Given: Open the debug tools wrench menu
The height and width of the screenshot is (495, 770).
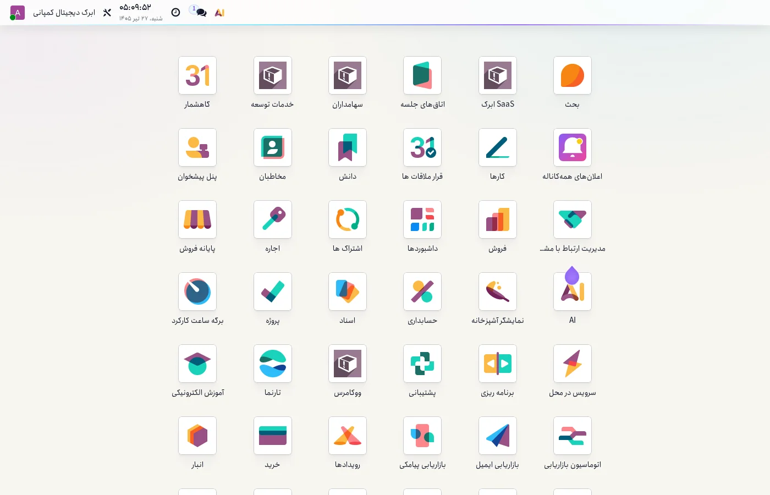Looking at the screenshot, I should point(107,12).
